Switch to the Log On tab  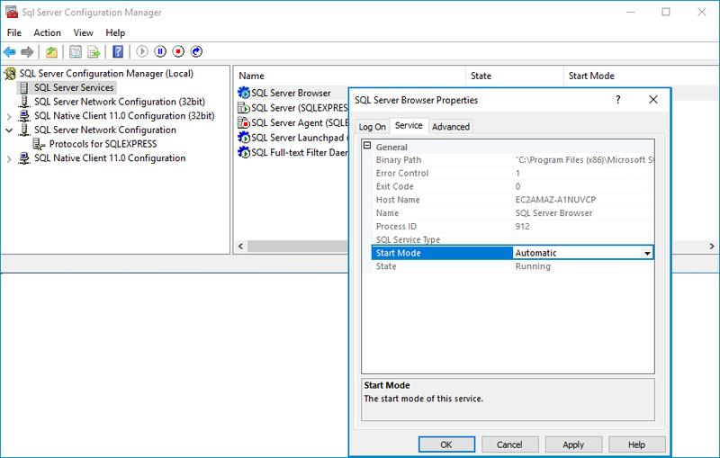click(373, 127)
